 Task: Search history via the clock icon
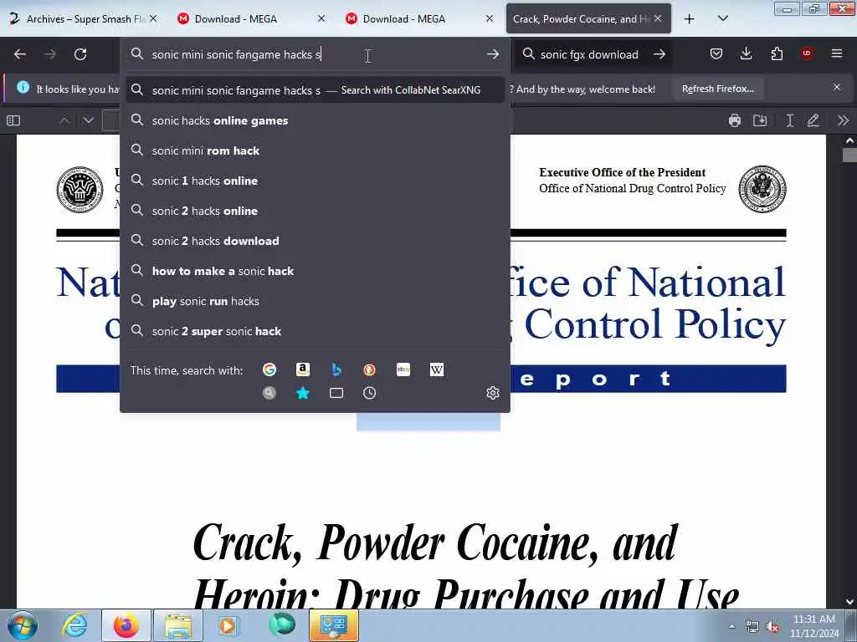pos(369,393)
